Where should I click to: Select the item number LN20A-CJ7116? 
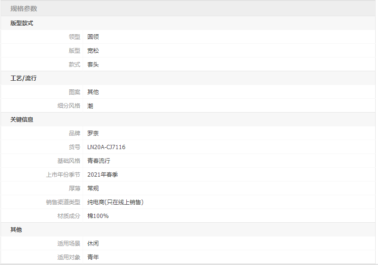point(106,147)
